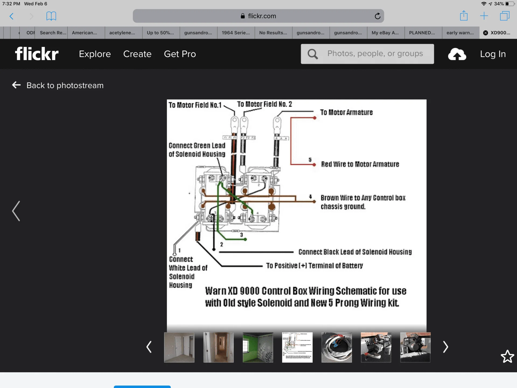
Task: Click the search magnifier icon
Action: click(x=313, y=54)
